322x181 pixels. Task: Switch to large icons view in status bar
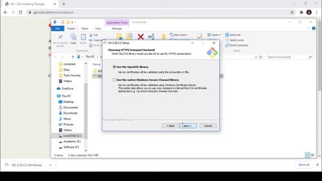pyautogui.click(x=313, y=155)
